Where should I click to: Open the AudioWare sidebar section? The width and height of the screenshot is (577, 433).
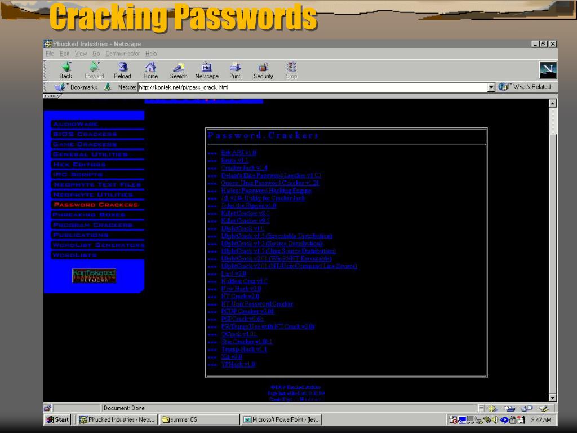(x=76, y=124)
